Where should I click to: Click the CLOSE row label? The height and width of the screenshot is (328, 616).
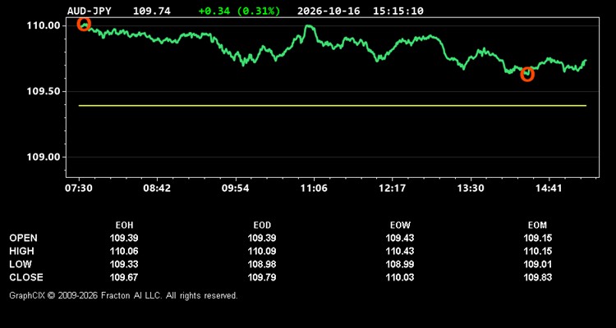point(26,277)
